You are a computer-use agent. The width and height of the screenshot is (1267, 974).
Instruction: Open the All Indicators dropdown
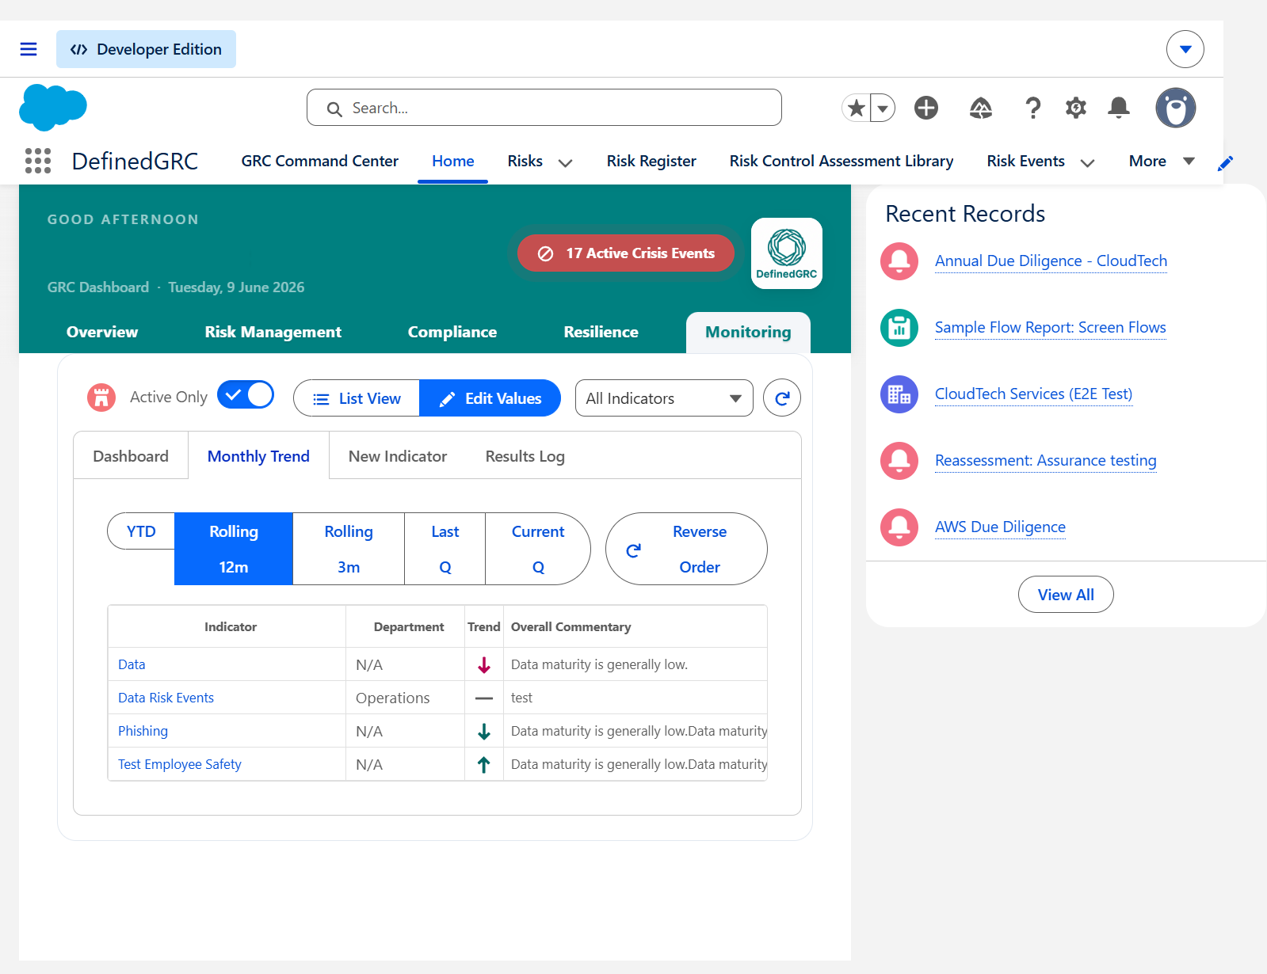point(664,398)
